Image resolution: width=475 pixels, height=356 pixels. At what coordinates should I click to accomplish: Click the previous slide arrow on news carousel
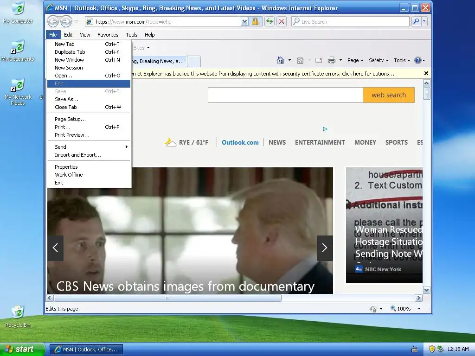click(x=56, y=248)
